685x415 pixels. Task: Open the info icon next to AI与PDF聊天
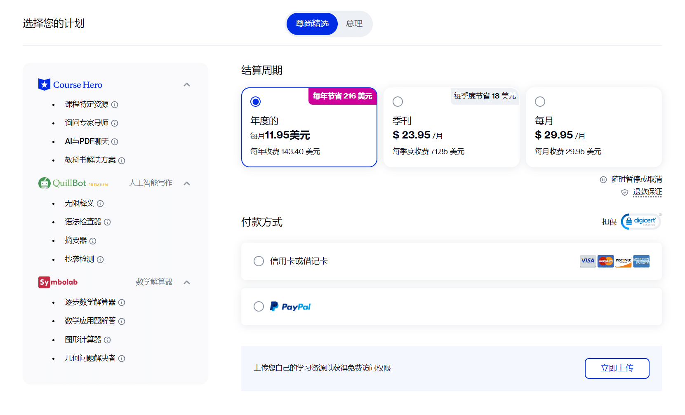(x=115, y=141)
